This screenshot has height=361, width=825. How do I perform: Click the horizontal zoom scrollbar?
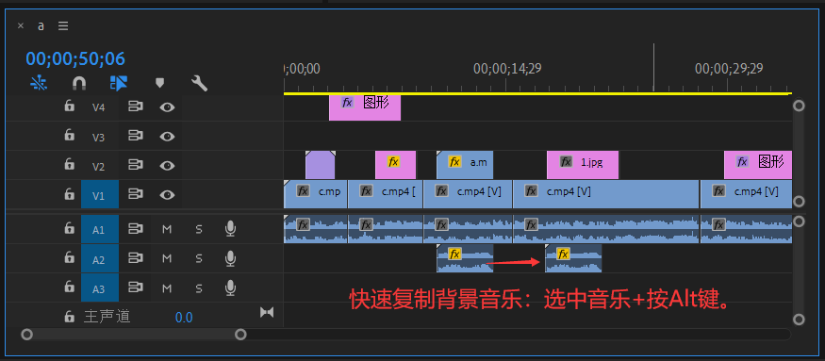click(x=134, y=335)
